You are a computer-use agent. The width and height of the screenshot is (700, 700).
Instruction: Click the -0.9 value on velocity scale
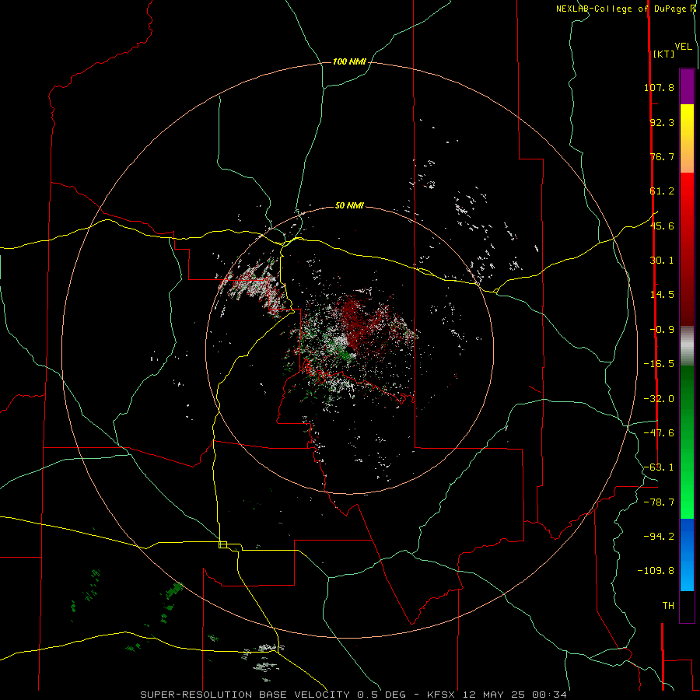click(x=662, y=330)
